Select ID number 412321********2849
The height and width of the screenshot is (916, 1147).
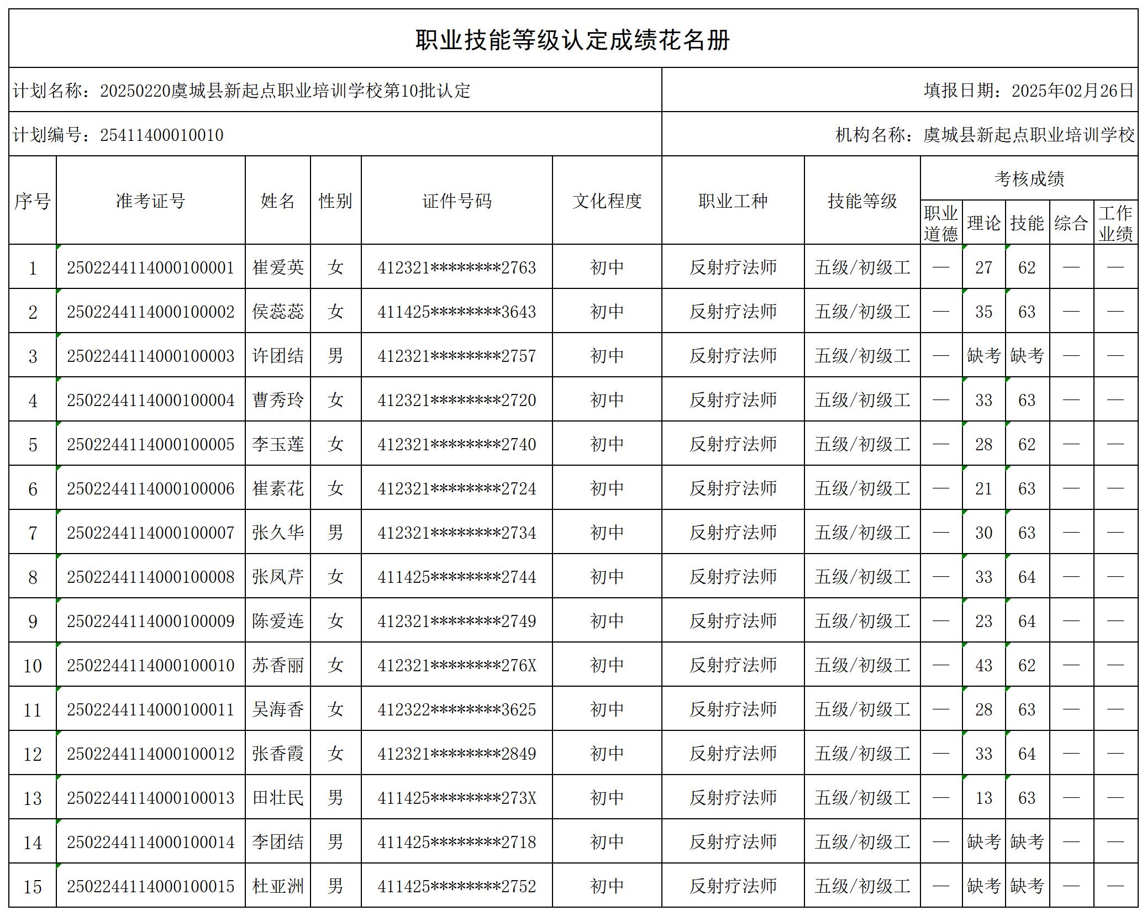457,754
